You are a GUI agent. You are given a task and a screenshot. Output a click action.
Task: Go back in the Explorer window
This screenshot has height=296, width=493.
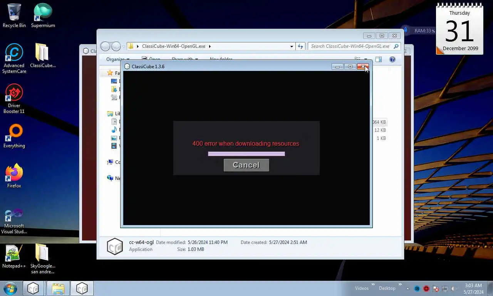(105, 46)
